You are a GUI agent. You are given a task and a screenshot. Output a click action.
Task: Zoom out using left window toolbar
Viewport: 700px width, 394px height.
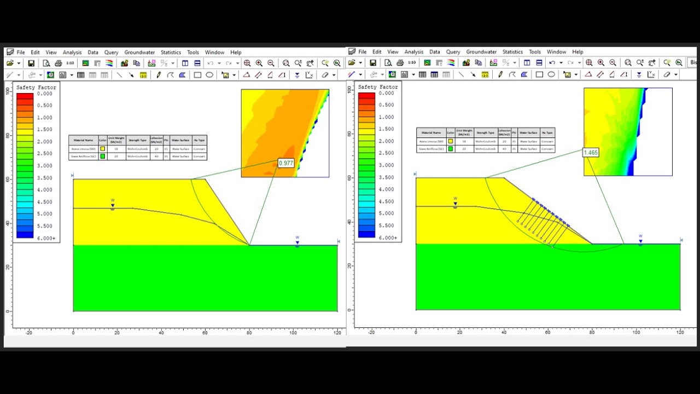(271, 63)
